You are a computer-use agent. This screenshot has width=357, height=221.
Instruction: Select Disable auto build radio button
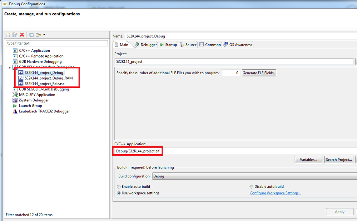coord(251,187)
